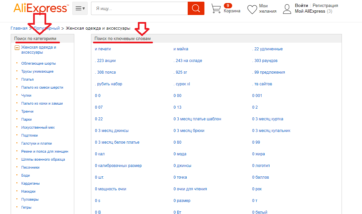Focus the 'Я ищу...' search field
The height and width of the screenshot is (214, 362).
pyautogui.click(x=140, y=9)
